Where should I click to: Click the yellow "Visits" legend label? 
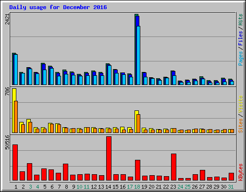[240, 104]
